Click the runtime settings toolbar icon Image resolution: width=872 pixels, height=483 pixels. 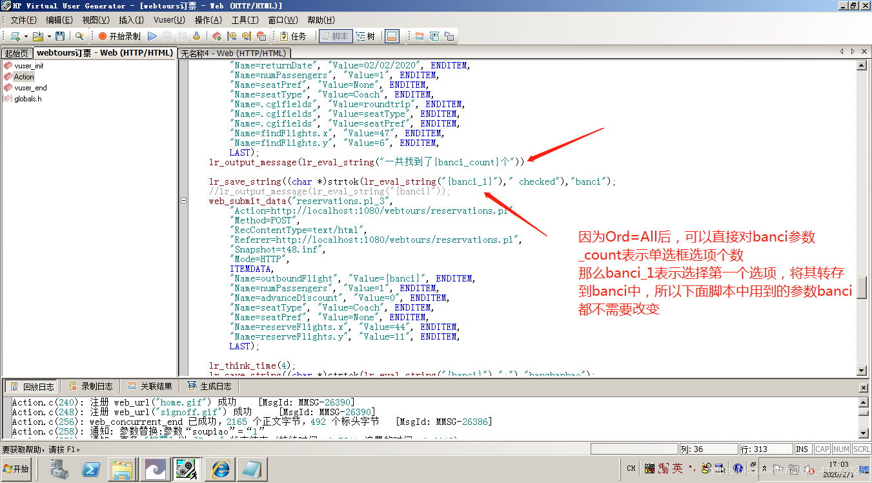point(420,36)
